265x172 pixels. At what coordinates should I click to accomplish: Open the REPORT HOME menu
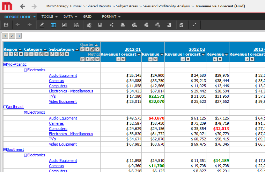coord(20,17)
